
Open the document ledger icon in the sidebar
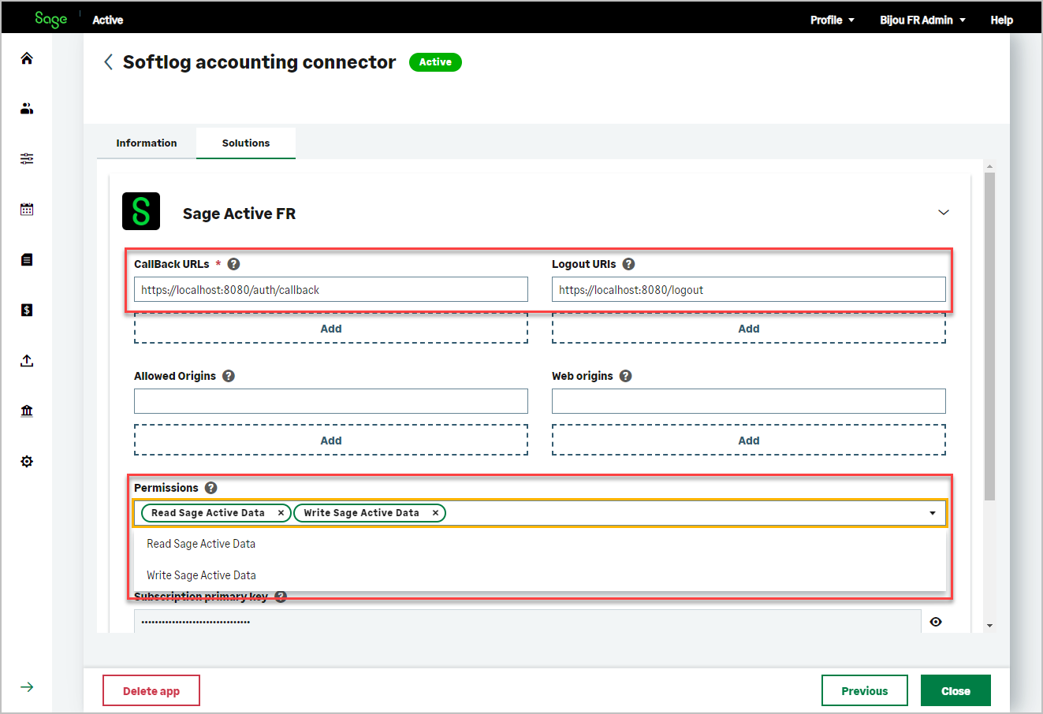pyautogui.click(x=27, y=260)
